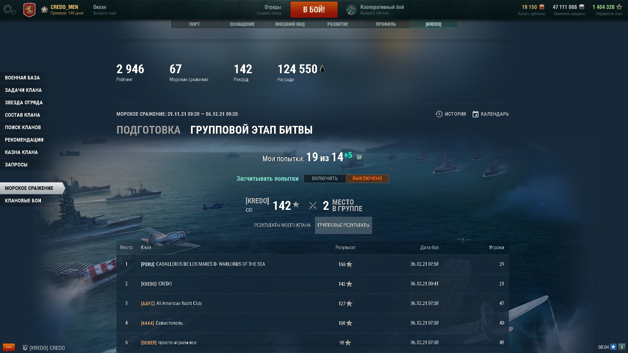Select the ВЫКЛЮЧЕНО toggle option
Image resolution: width=628 pixels, height=353 pixels.
tap(367, 178)
